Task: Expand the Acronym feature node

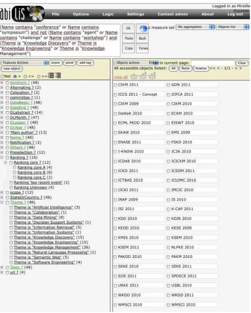Action: point(2,83)
